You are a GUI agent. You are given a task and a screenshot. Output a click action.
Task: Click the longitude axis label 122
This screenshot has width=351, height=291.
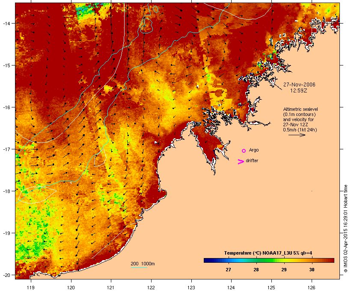pyautogui.click(x=151, y=288)
